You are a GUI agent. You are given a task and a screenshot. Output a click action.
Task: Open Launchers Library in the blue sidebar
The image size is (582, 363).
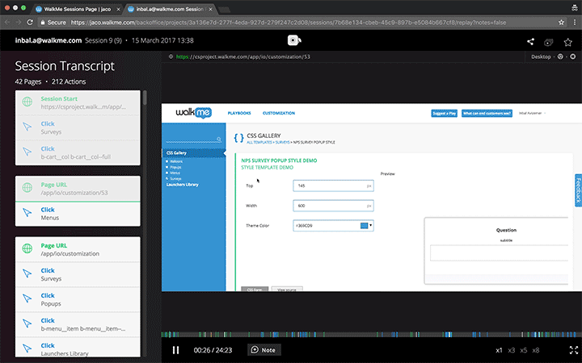coord(182,185)
